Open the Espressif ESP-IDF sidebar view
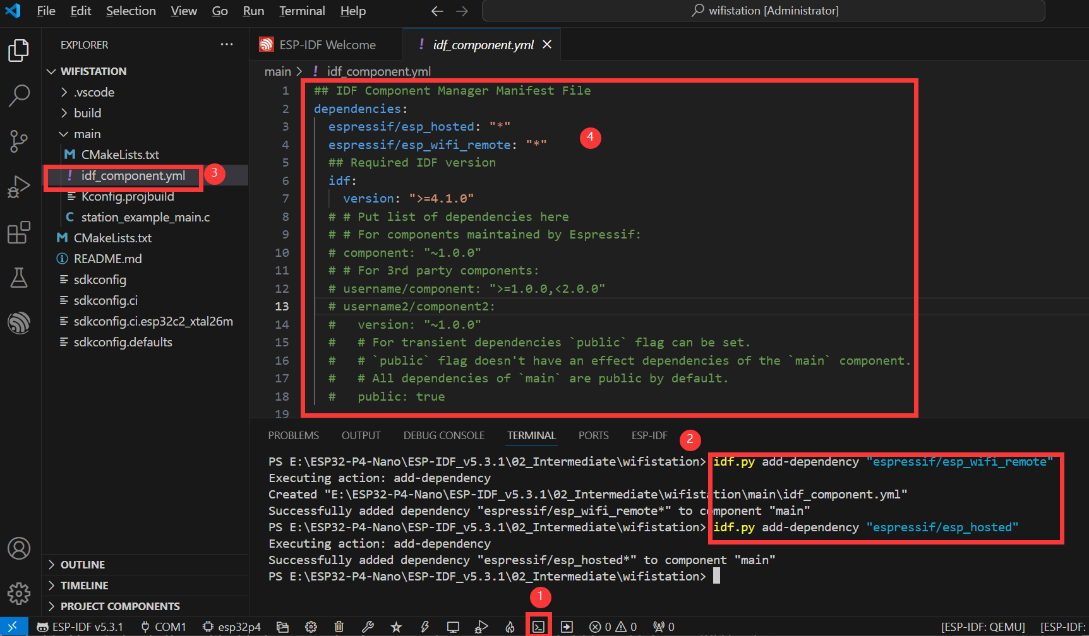 pos(19,322)
